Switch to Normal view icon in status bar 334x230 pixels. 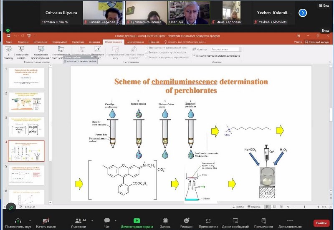pos(267,207)
